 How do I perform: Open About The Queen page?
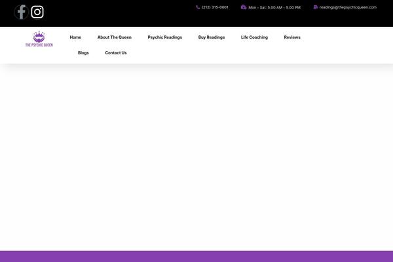pos(114,37)
